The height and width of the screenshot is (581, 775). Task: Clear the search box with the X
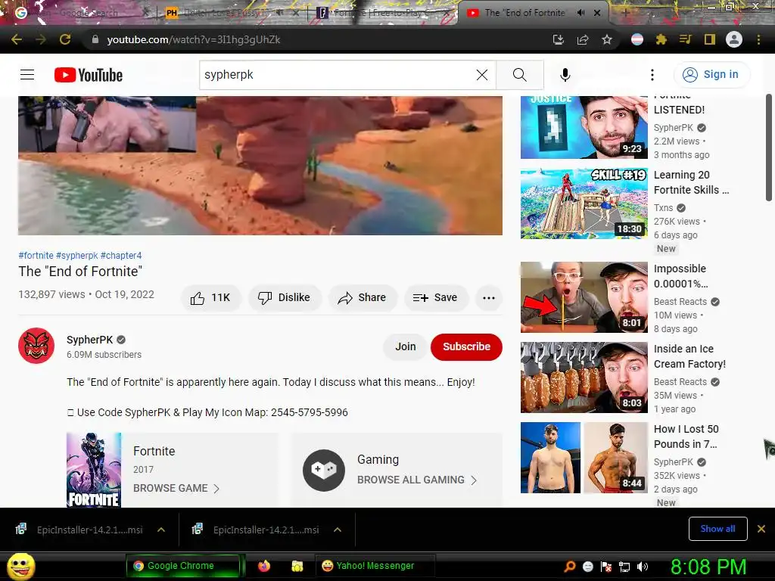482,75
